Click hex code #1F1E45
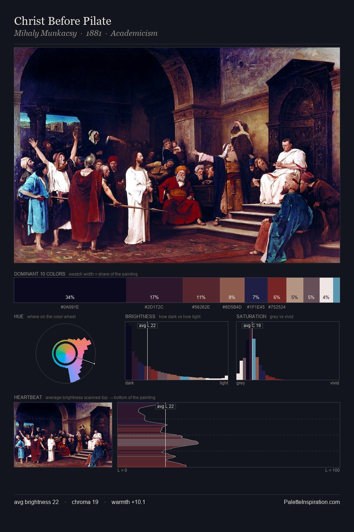Viewport: 354px width, 532px height. 256,307
